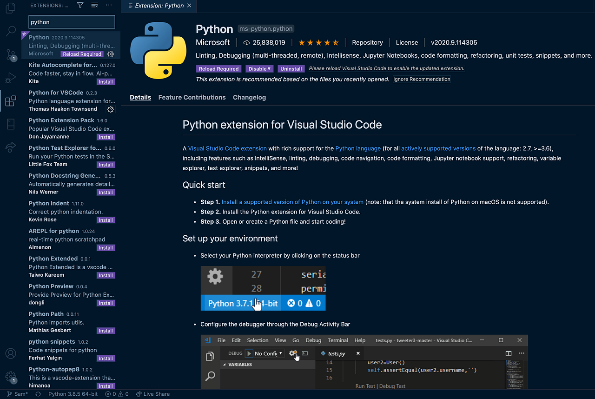Click the 25,838,019 install count

(x=264, y=43)
